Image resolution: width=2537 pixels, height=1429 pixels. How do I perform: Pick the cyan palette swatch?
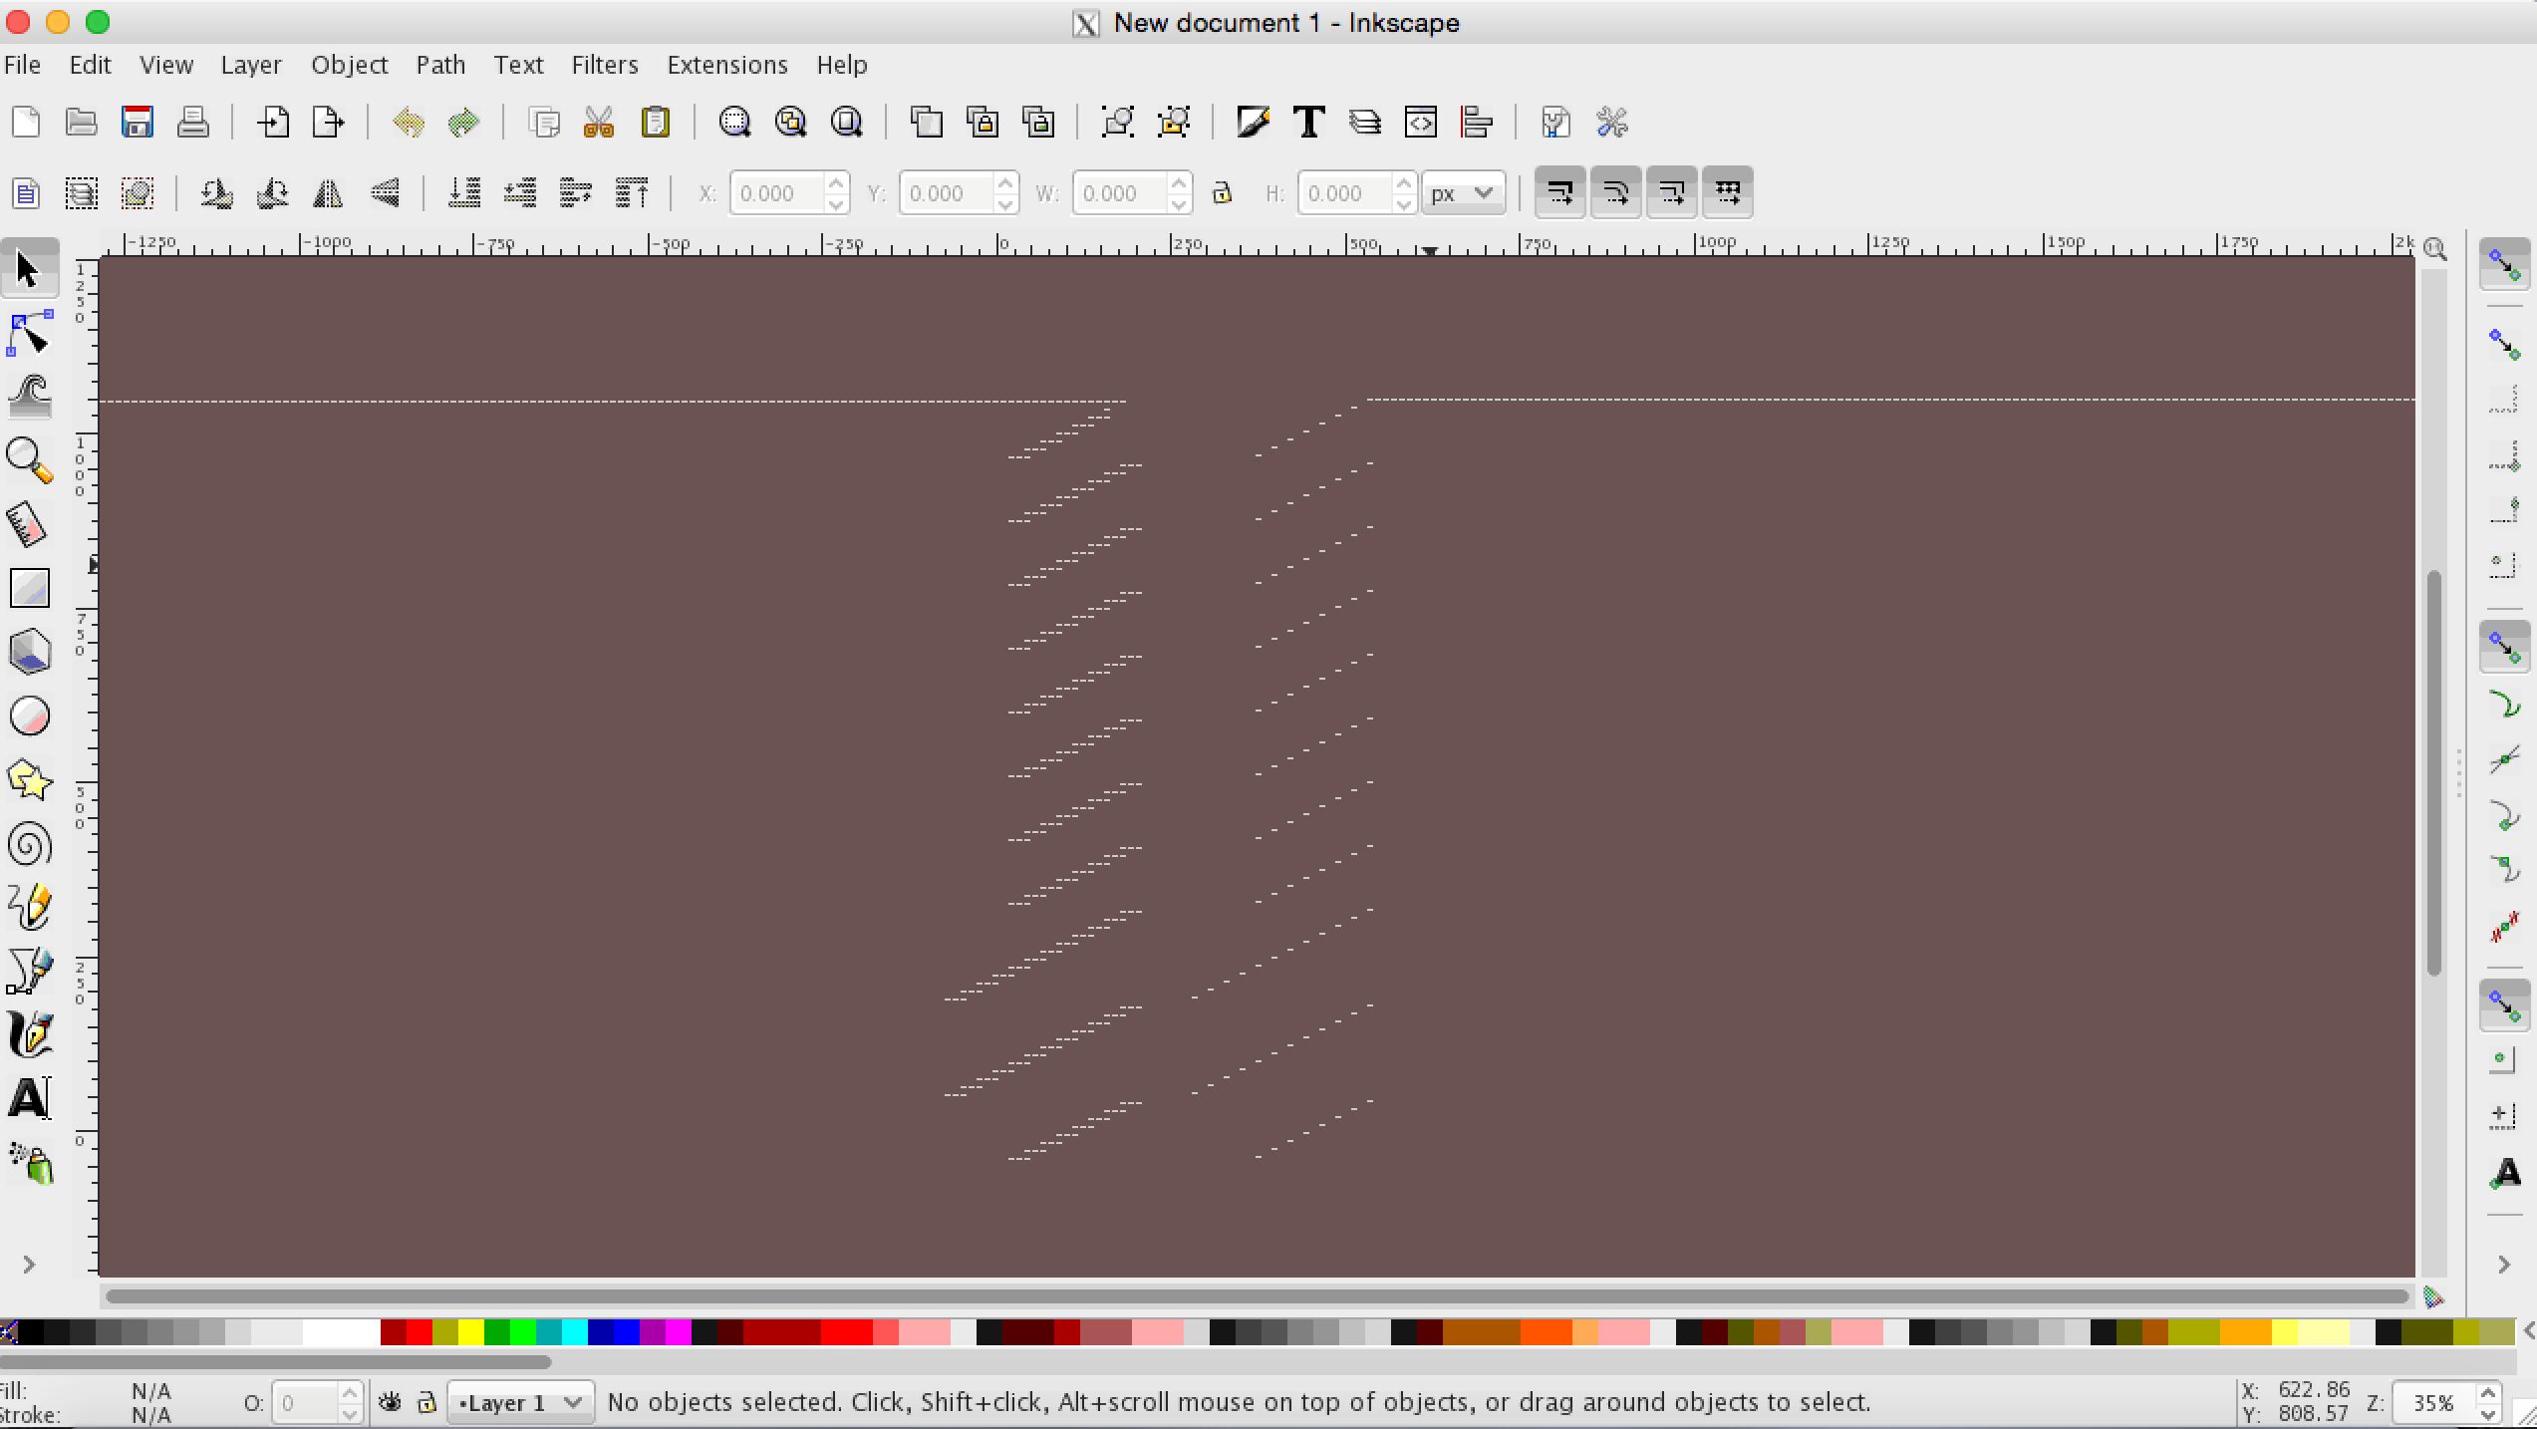tap(575, 1331)
